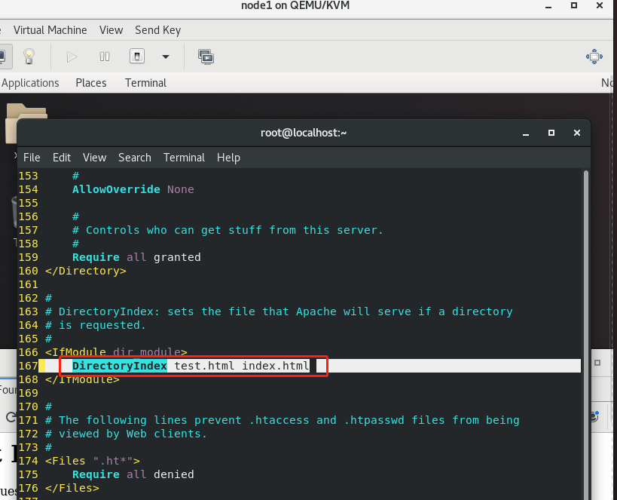Toggle fullscreen icon at toolbar right
Screen dimensions: 617x500
point(594,57)
